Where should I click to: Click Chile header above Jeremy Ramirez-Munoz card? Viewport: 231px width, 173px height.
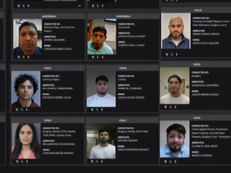pyautogui.click(x=197, y=65)
